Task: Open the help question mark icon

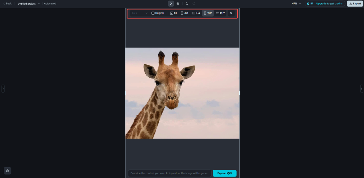Action: 7,171
